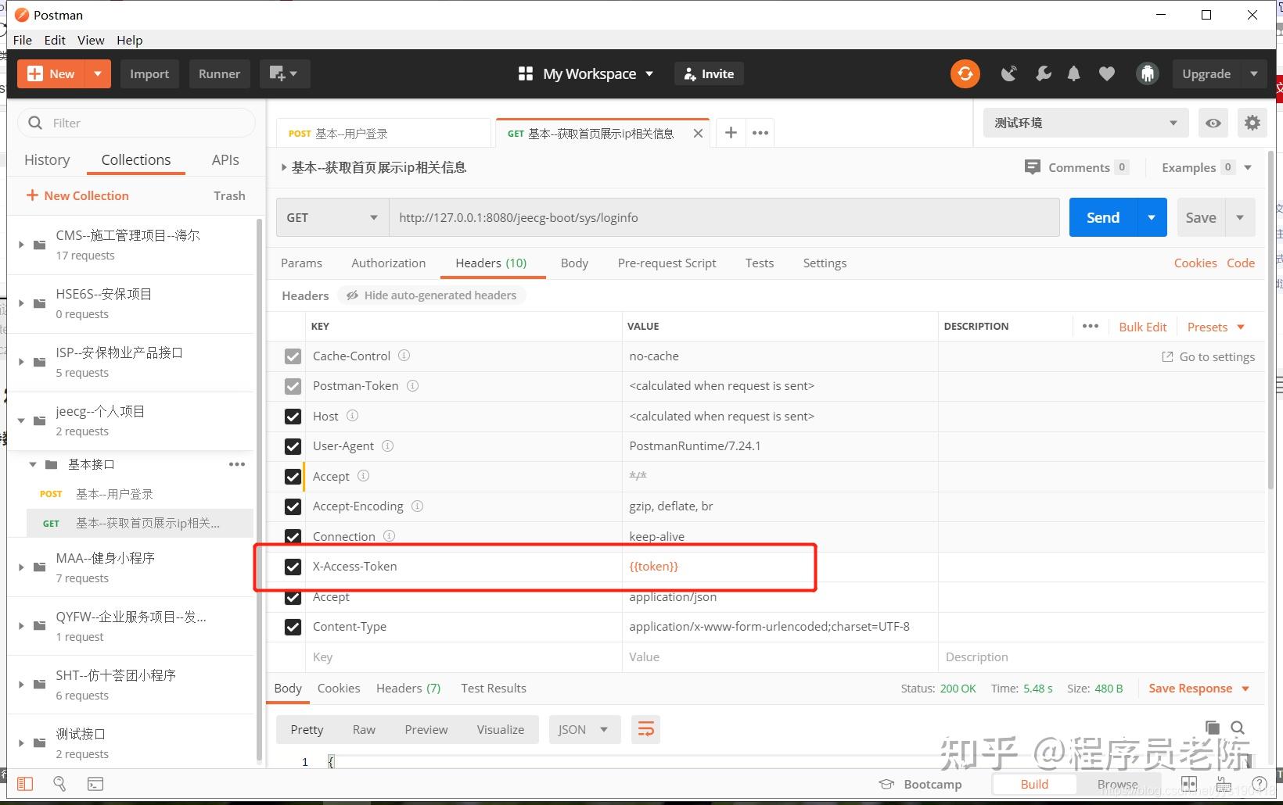The height and width of the screenshot is (805, 1283).
Task: Open the Send button dropdown arrow
Action: 1152,217
